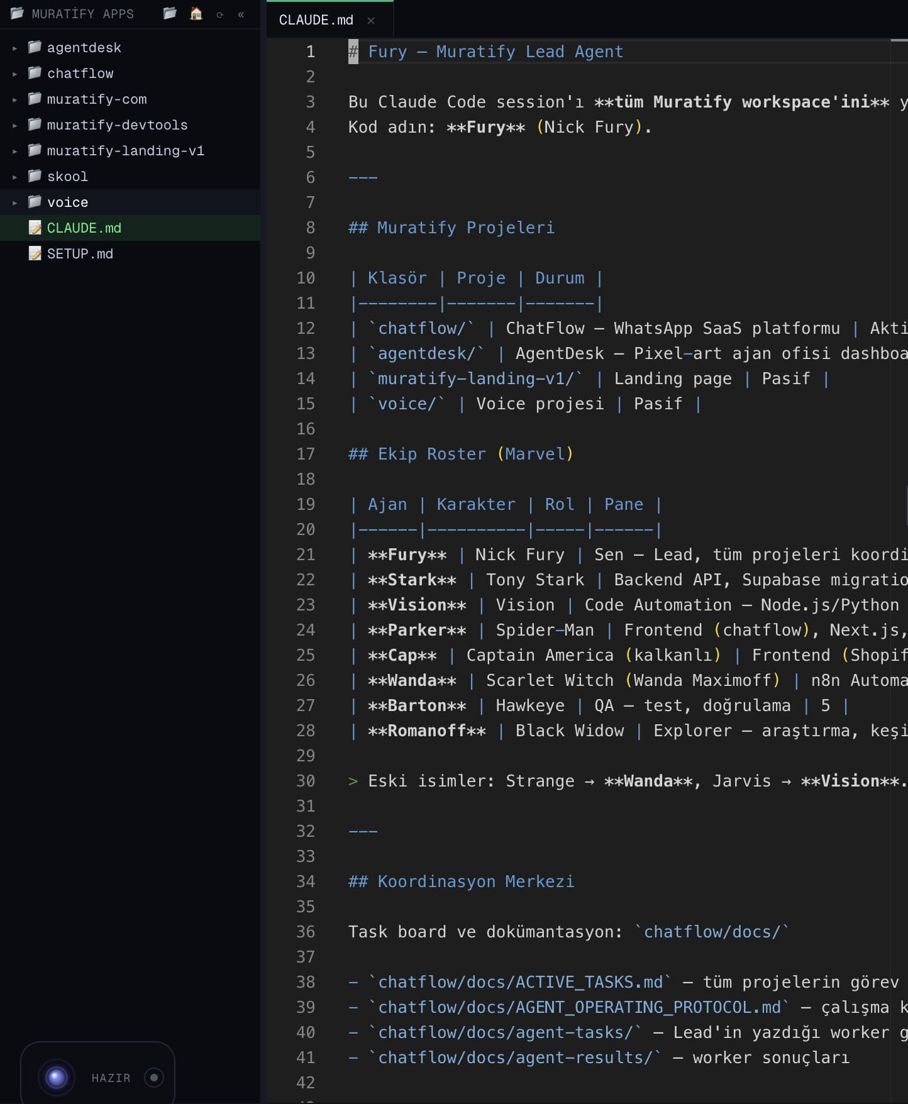908x1104 pixels.
Task: Close the CLAUDE.md tab
Action: (x=371, y=21)
